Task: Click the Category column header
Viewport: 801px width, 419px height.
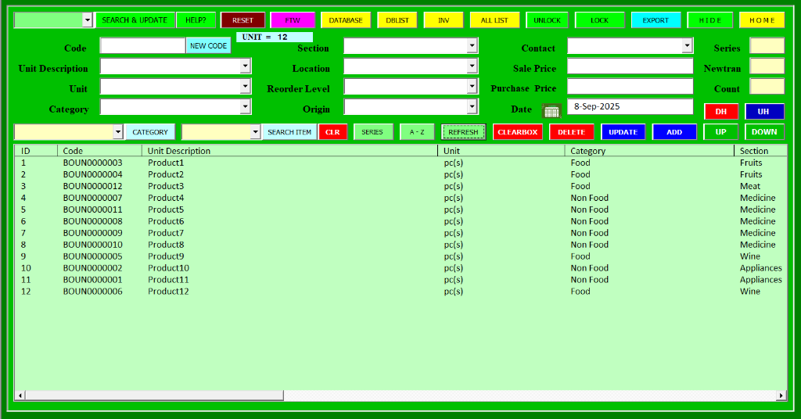Action: (x=649, y=151)
